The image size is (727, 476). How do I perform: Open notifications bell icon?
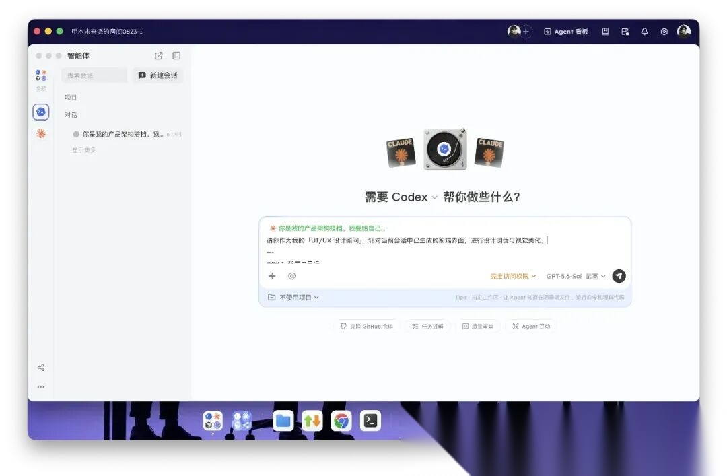(644, 32)
